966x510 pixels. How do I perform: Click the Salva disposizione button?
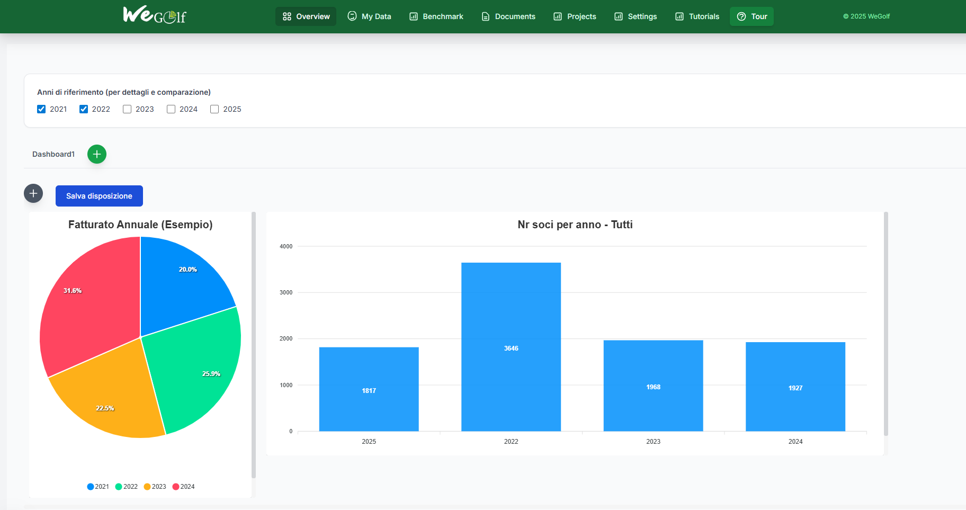click(99, 196)
